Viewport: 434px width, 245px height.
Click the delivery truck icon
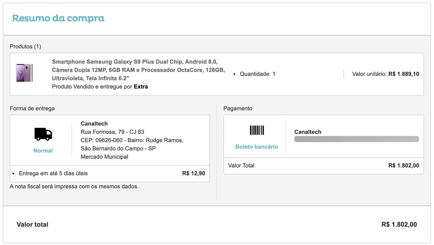(43, 134)
